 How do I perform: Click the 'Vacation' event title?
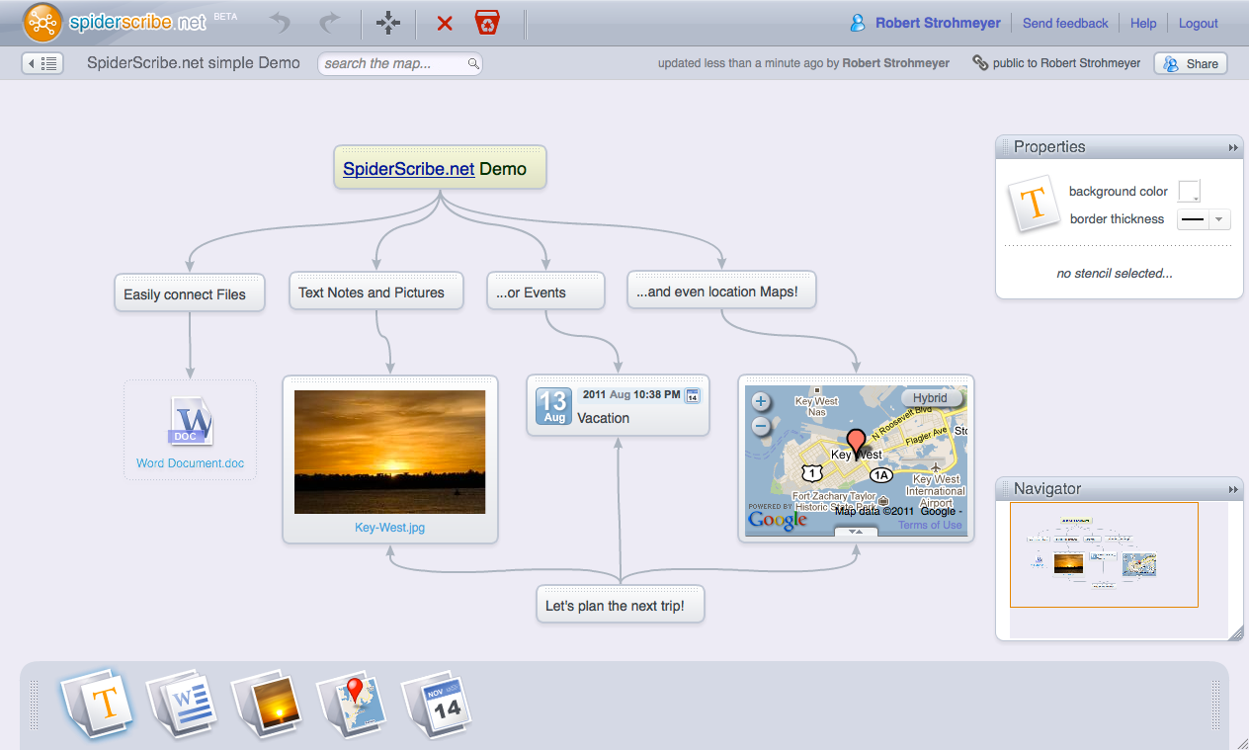point(604,418)
